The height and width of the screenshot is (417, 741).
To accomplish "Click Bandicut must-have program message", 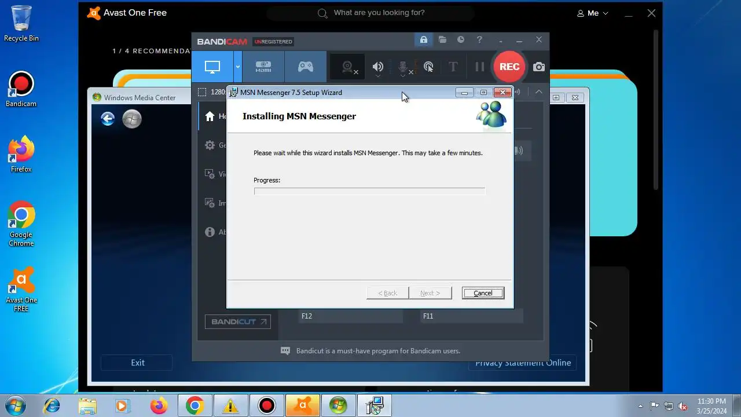I will (378, 351).
